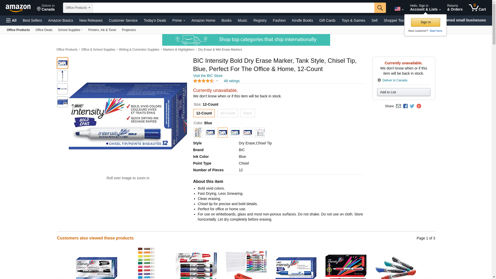Visit the BIC Store link

click(x=208, y=76)
